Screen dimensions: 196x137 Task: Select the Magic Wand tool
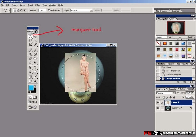pyautogui.click(x=35, y=41)
